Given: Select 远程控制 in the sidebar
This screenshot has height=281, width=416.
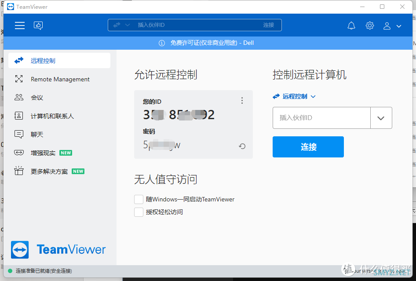Looking at the screenshot, I should [59, 61].
